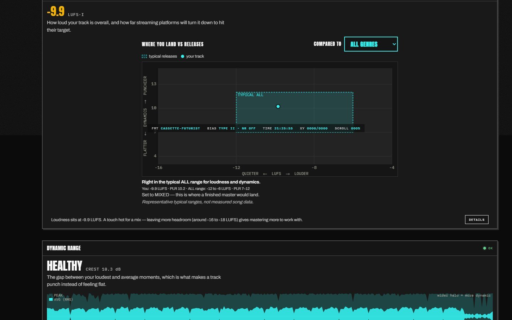Click the Representative typical ranges disclaimer
This screenshot has width=512, height=320.
coord(198,202)
